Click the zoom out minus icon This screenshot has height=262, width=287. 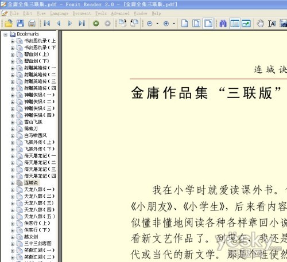[150, 24]
